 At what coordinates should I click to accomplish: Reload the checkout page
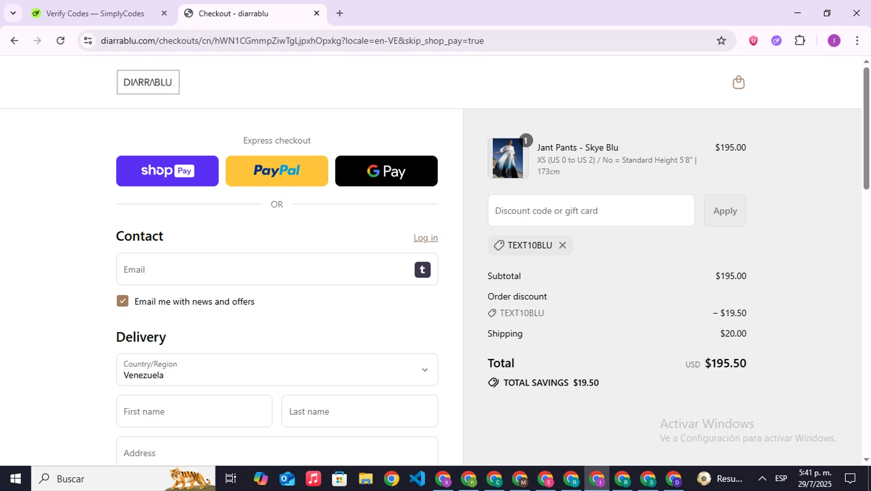tap(60, 41)
